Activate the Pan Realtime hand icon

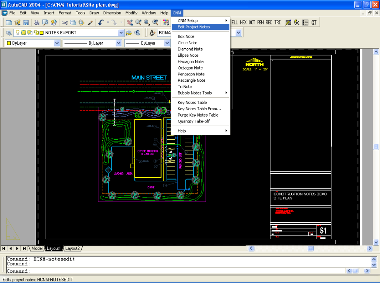(130, 23)
